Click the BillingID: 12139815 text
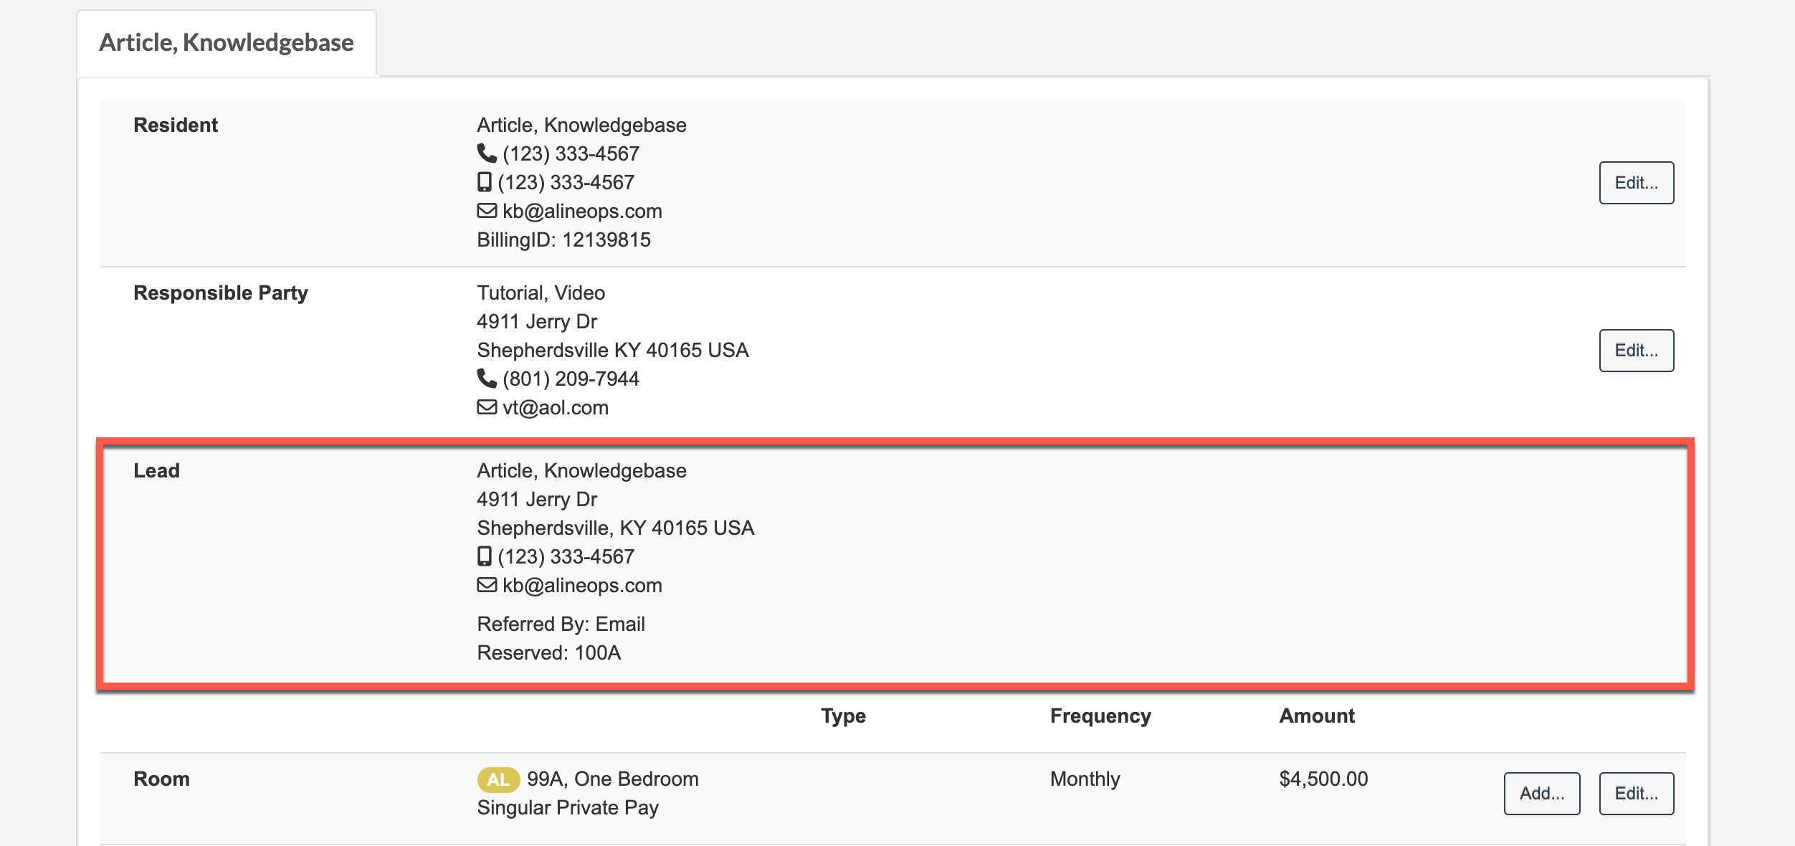1795x846 pixels. 563,239
